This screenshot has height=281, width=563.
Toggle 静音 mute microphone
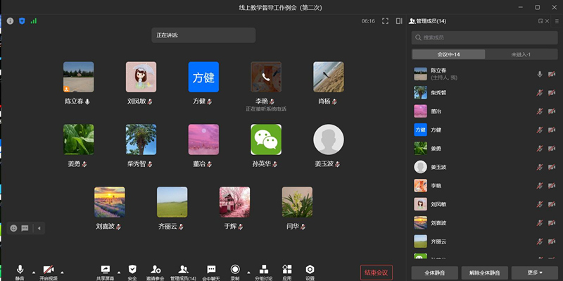pos(20,273)
